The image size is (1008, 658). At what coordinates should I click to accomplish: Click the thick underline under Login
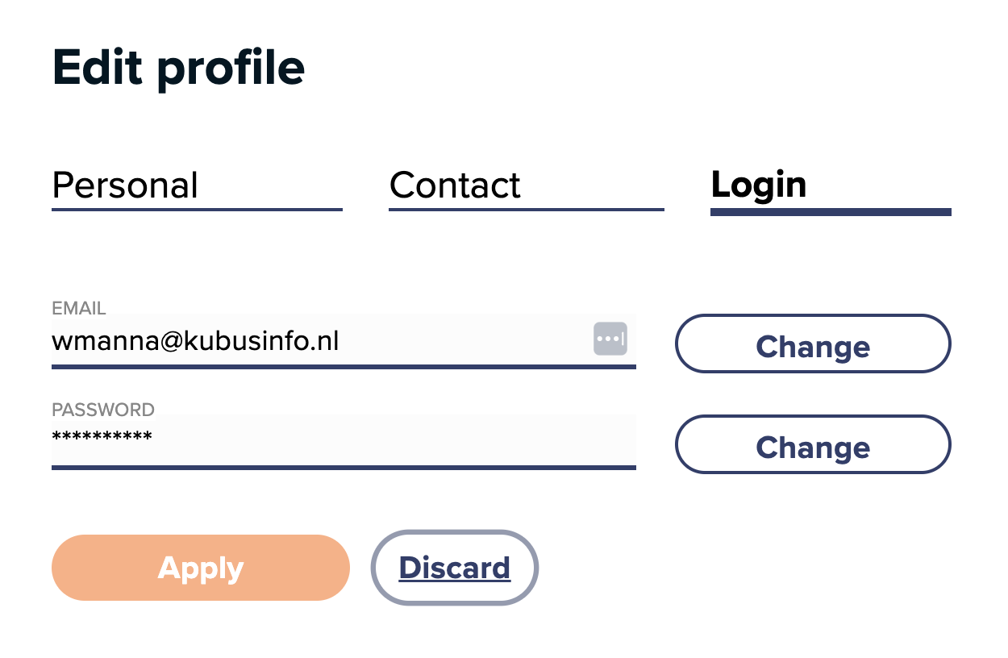click(831, 212)
